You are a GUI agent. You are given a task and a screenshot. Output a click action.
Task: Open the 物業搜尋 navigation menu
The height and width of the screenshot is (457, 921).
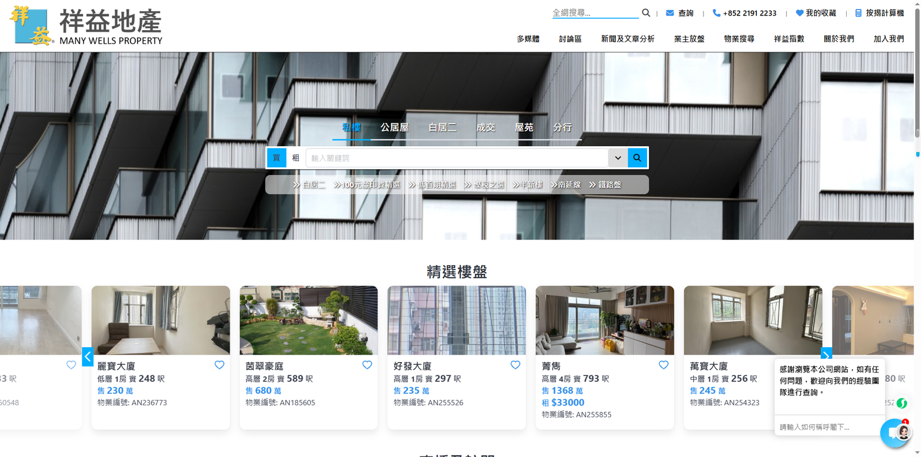tap(739, 39)
